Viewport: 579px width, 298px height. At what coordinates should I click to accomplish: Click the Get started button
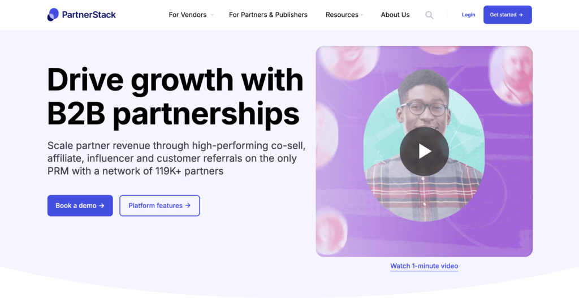click(508, 15)
